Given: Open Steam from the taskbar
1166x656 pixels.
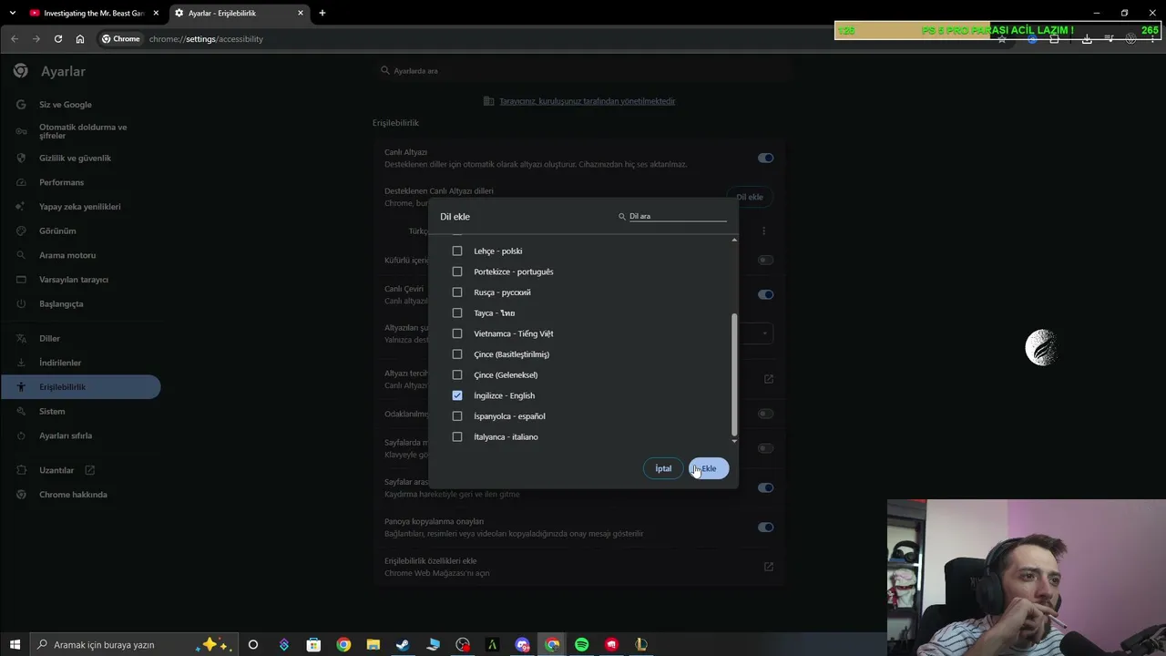Looking at the screenshot, I should (403, 645).
